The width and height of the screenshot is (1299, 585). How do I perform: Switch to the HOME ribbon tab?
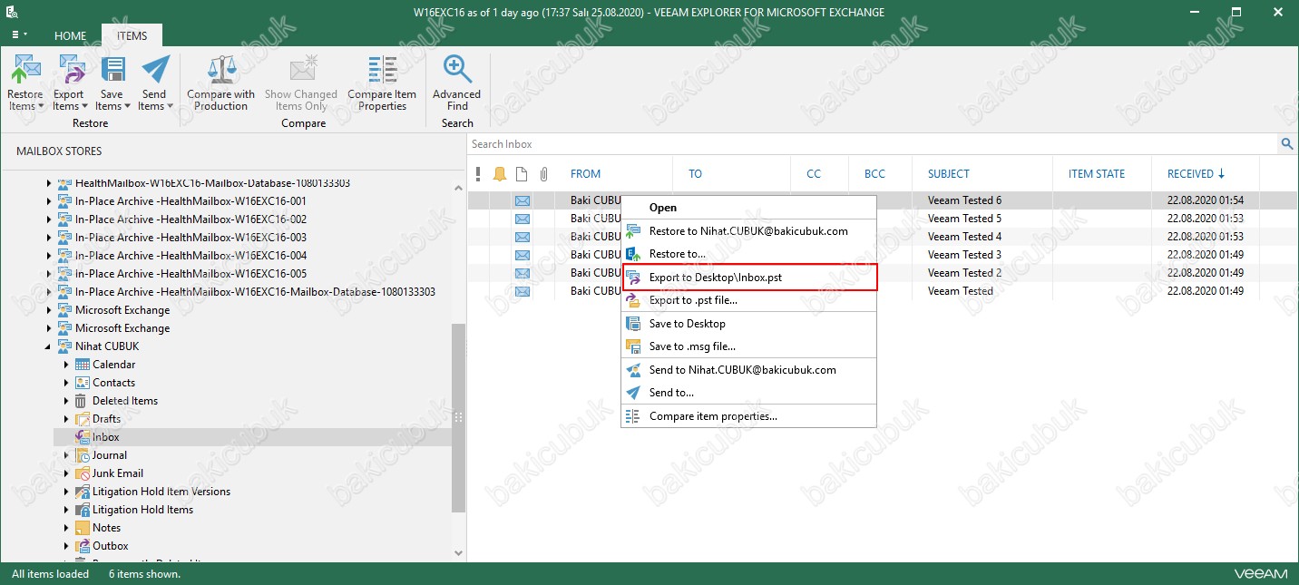click(x=70, y=36)
